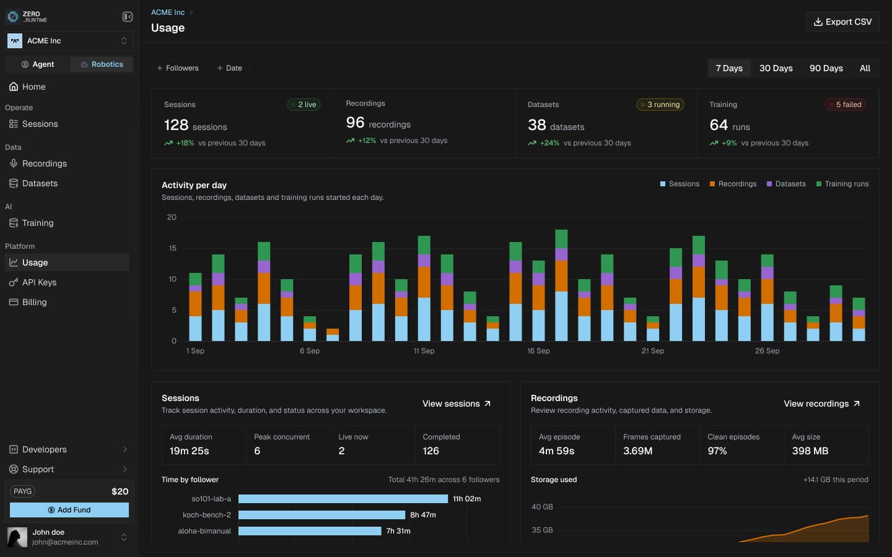Toggle Training runs legend swatch
This screenshot has width=892, height=557.
[819, 184]
